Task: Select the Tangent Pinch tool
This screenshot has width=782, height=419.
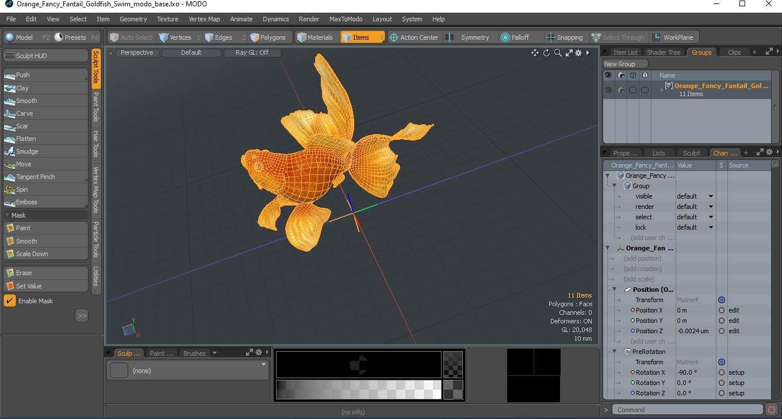Action: click(x=45, y=177)
